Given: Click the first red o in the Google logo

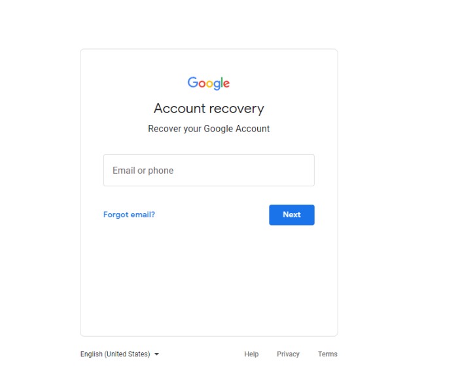Looking at the screenshot, I should click(202, 84).
